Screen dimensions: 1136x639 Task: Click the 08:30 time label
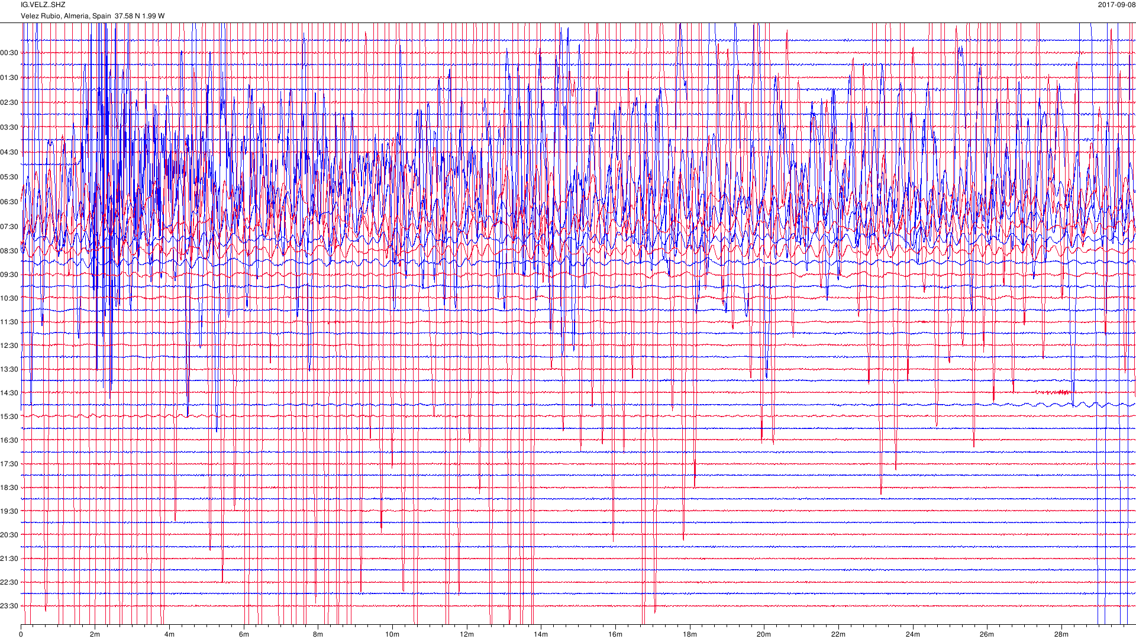9,251
